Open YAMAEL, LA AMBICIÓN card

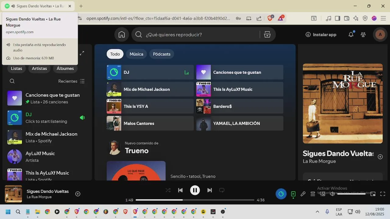240,123
